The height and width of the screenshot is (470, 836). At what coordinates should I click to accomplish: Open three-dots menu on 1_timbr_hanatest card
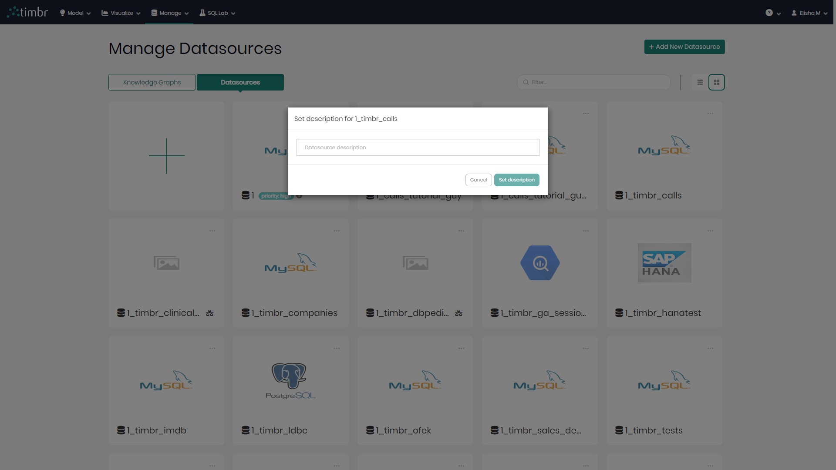click(x=710, y=231)
